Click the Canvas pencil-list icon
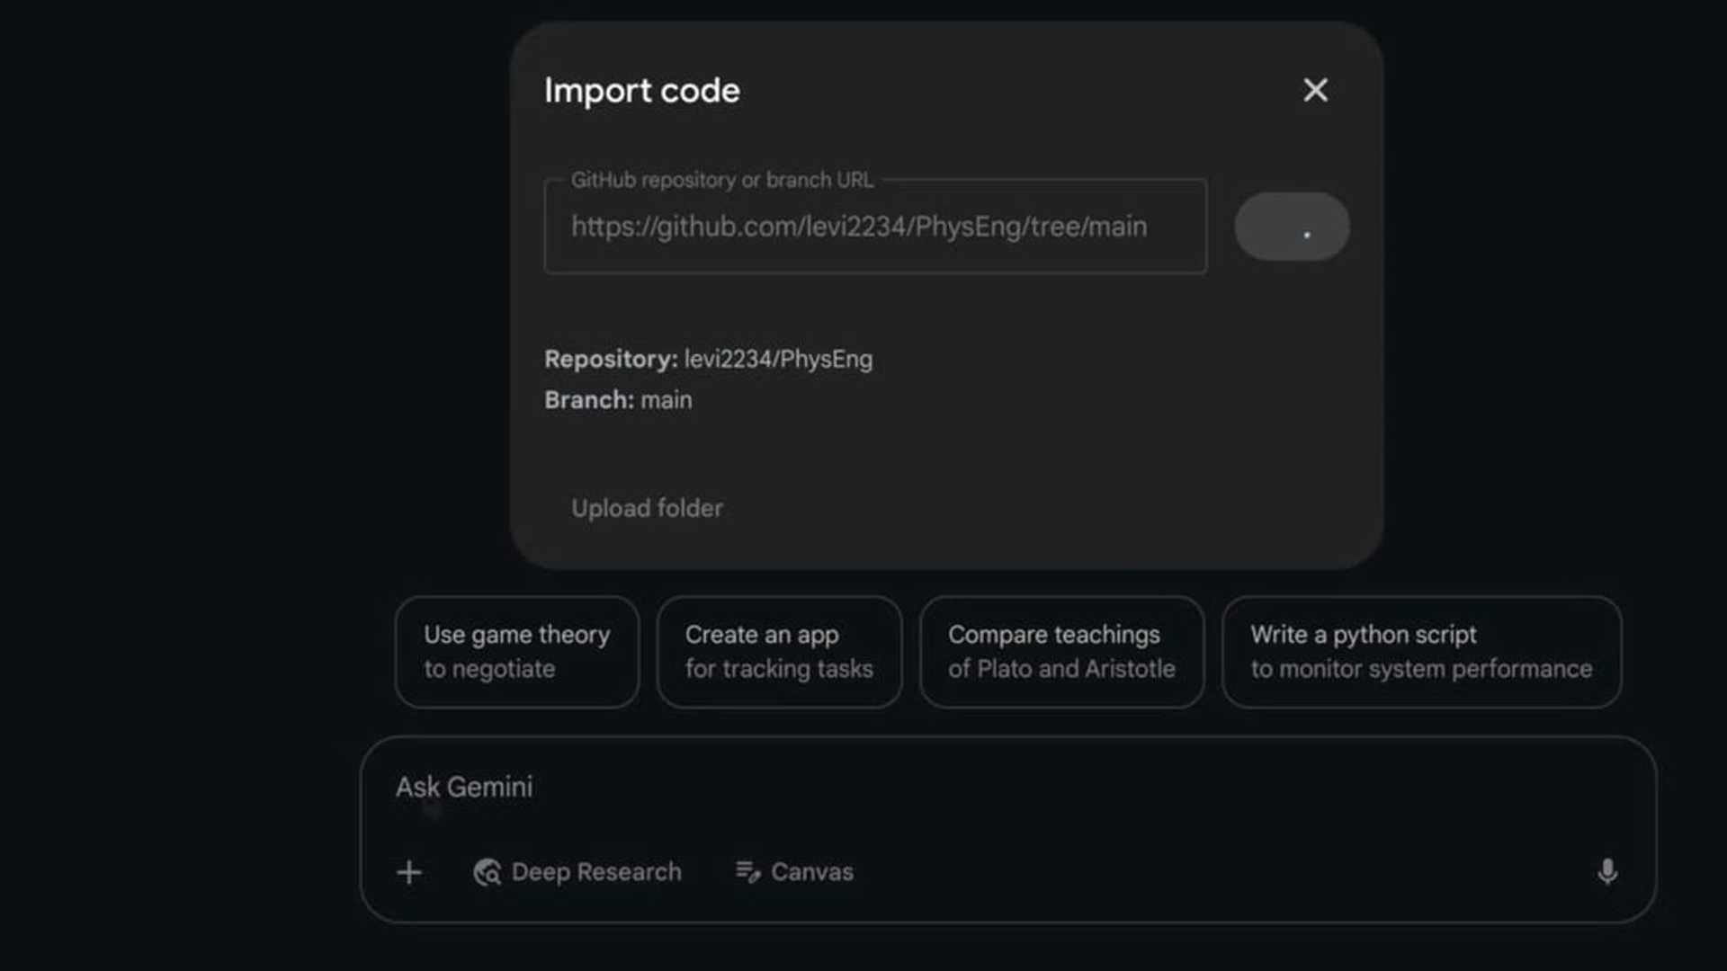Image resolution: width=1727 pixels, height=971 pixels. pos(747,871)
